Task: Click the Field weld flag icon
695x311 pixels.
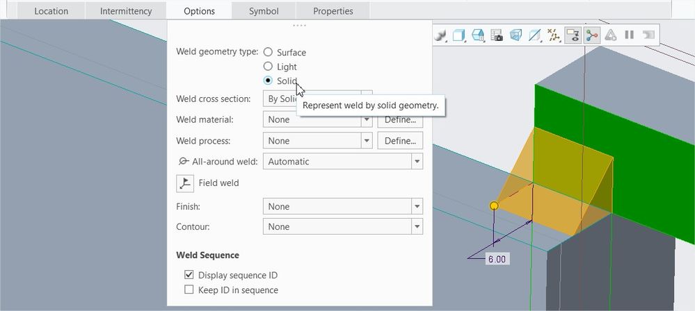Action: [x=185, y=183]
